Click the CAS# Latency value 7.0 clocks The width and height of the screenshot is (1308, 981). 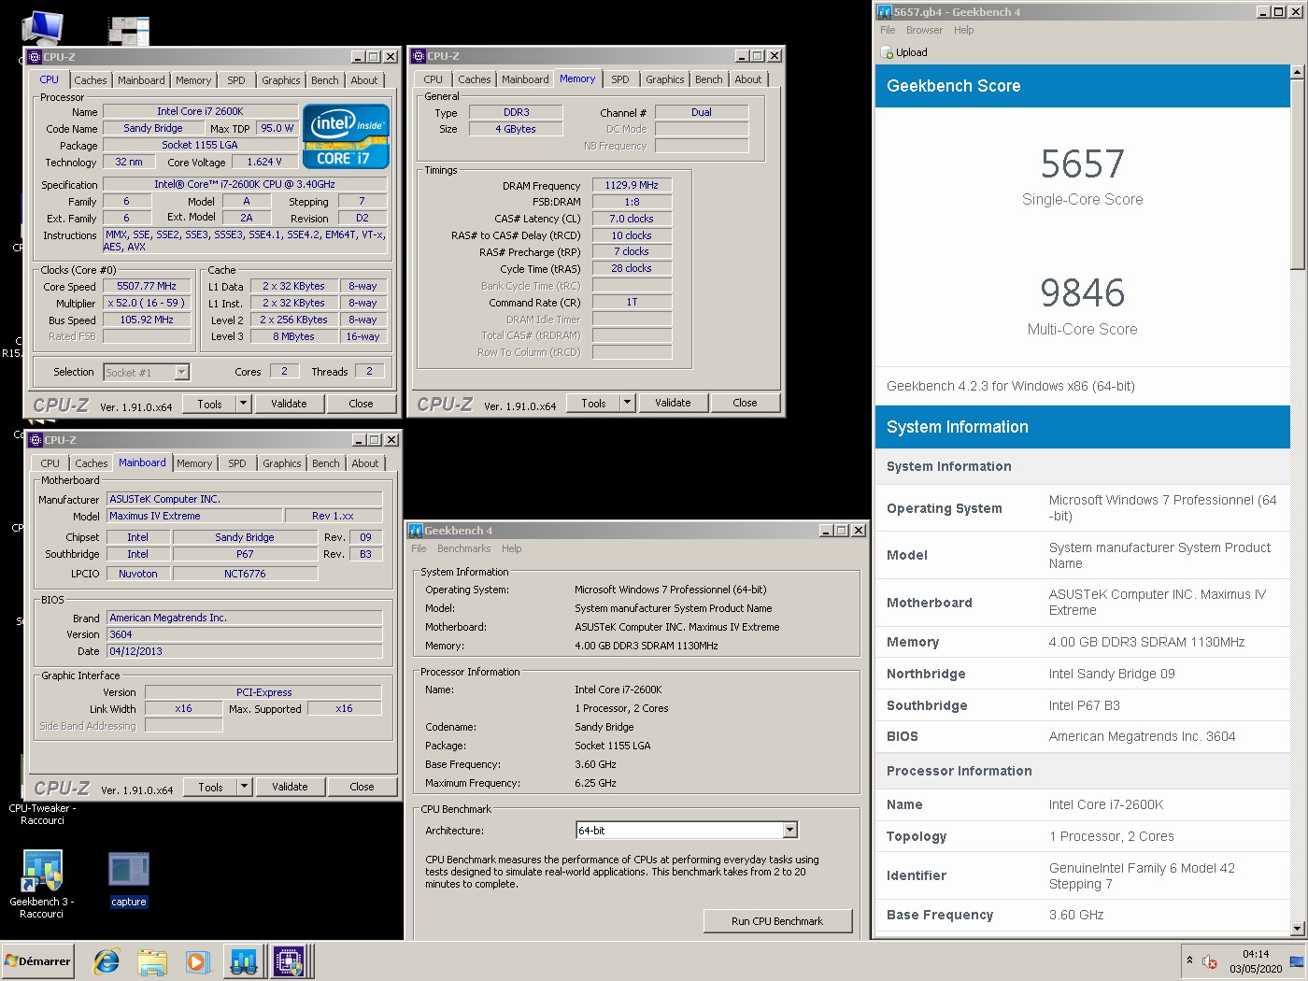point(633,219)
